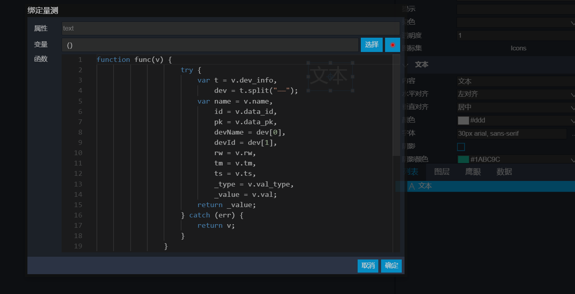Click the A icon of 文本 list item
Screen dimensions: 575x294
(412, 186)
